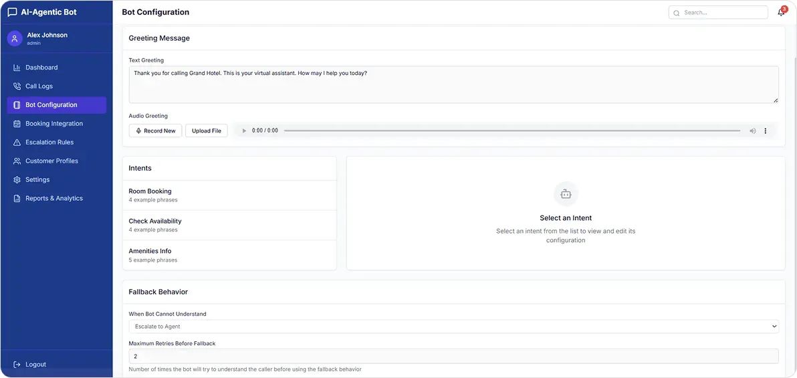Click the Settings gear icon
Viewport: 797px width, 378px height.
[x=17, y=180]
